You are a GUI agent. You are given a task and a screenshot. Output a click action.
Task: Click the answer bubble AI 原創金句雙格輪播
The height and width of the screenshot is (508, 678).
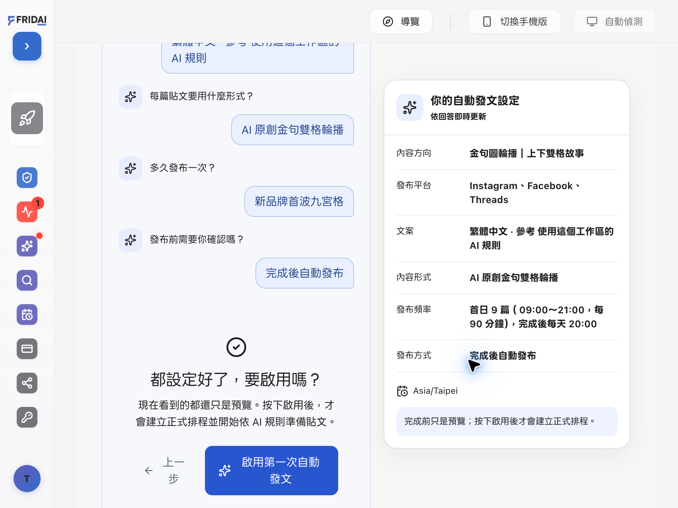(x=292, y=130)
